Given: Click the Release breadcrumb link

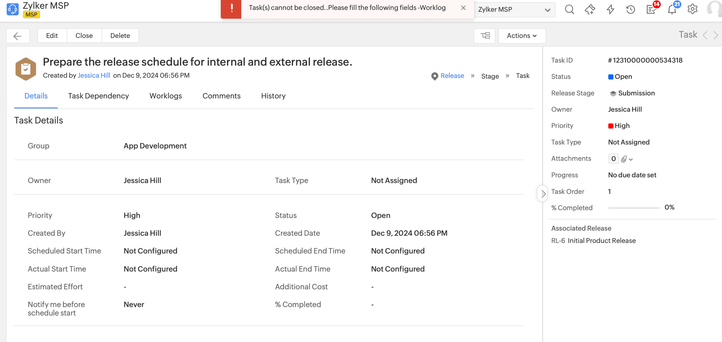Looking at the screenshot, I should [x=452, y=76].
